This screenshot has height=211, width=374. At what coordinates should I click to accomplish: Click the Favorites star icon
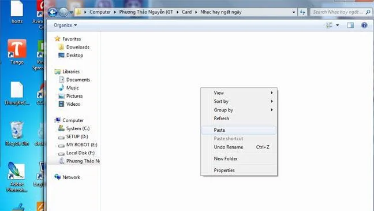pyautogui.click(x=57, y=39)
